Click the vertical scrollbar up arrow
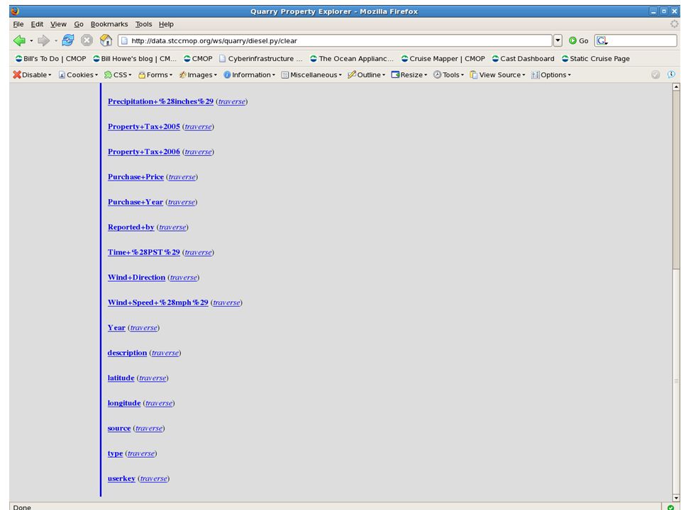 pyautogui.click(x=676, y=86)
